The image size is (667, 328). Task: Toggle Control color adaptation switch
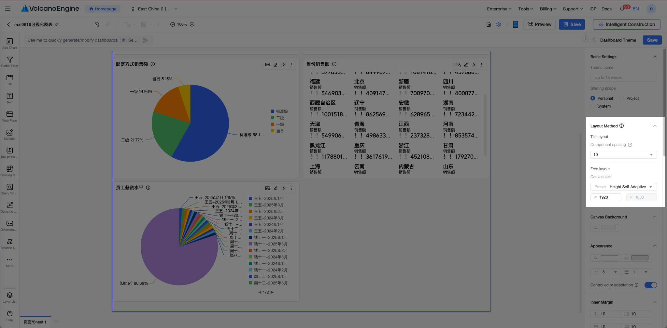pos(650,285)
